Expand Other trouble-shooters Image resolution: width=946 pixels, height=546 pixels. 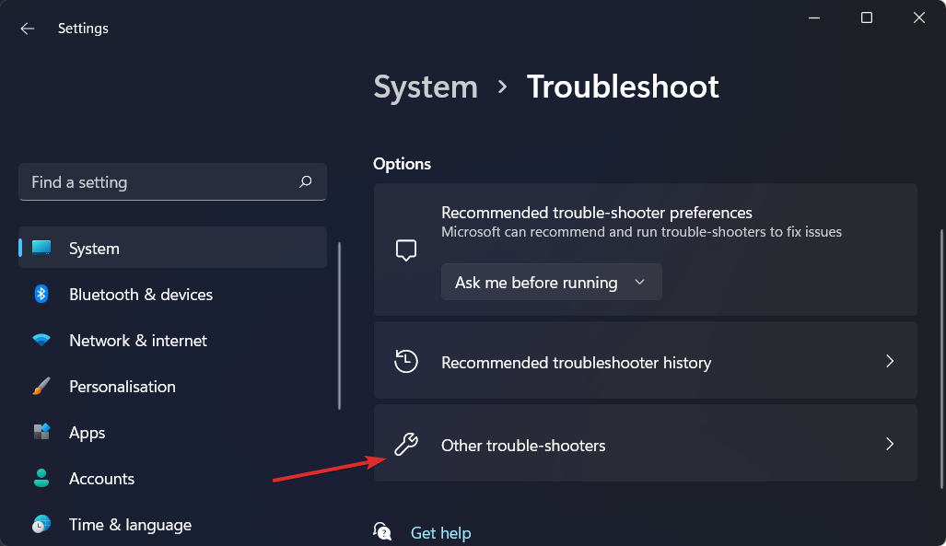click(645, 444)
